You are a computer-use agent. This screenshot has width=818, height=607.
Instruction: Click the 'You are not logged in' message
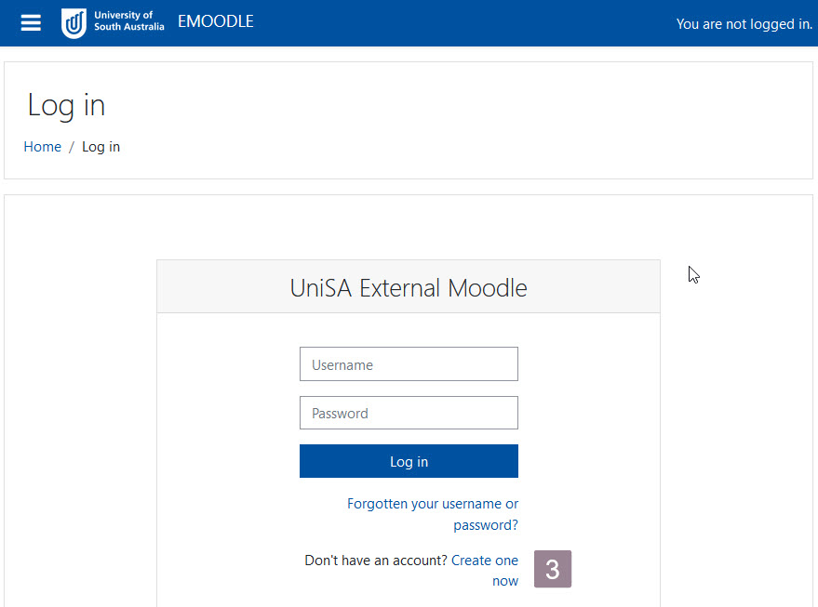tap(744, 23)
